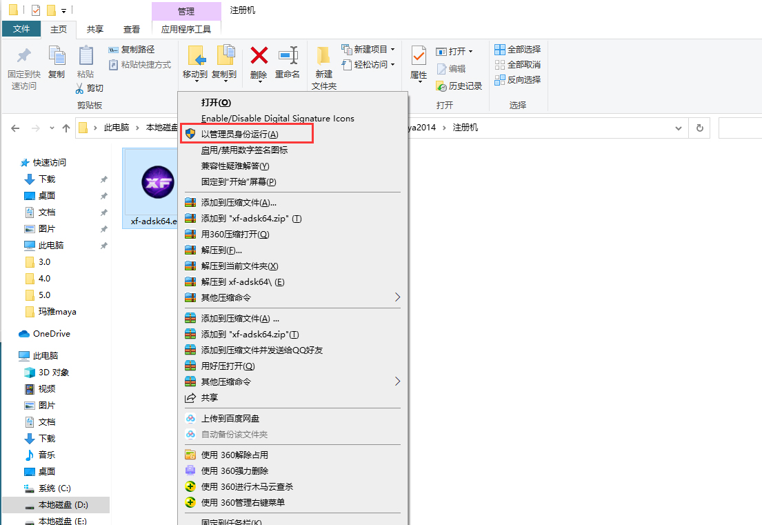Click the 新建文件夹 folder icon

click(x=323, y=56)
